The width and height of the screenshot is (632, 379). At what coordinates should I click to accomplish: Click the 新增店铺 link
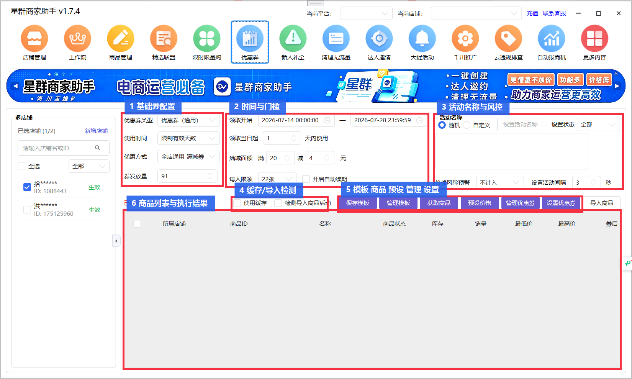[96, 131]
